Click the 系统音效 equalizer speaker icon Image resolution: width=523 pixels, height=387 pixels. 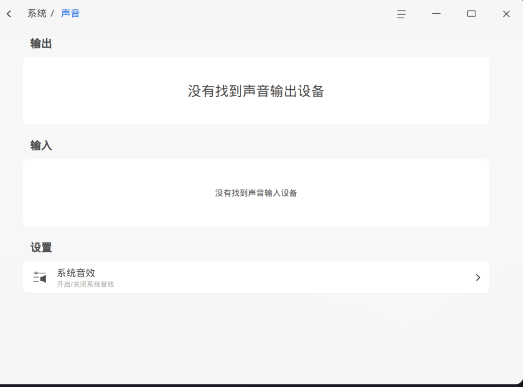click(x=40, y=277)
